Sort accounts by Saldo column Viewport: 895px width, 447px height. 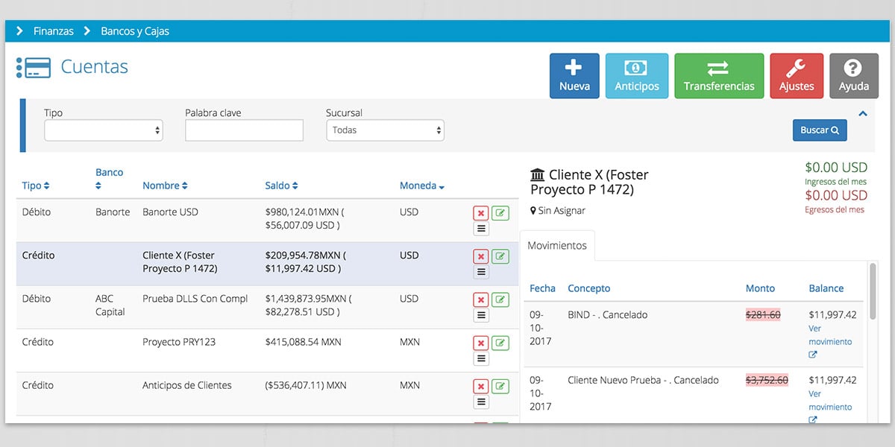click(x=282, y=186)
